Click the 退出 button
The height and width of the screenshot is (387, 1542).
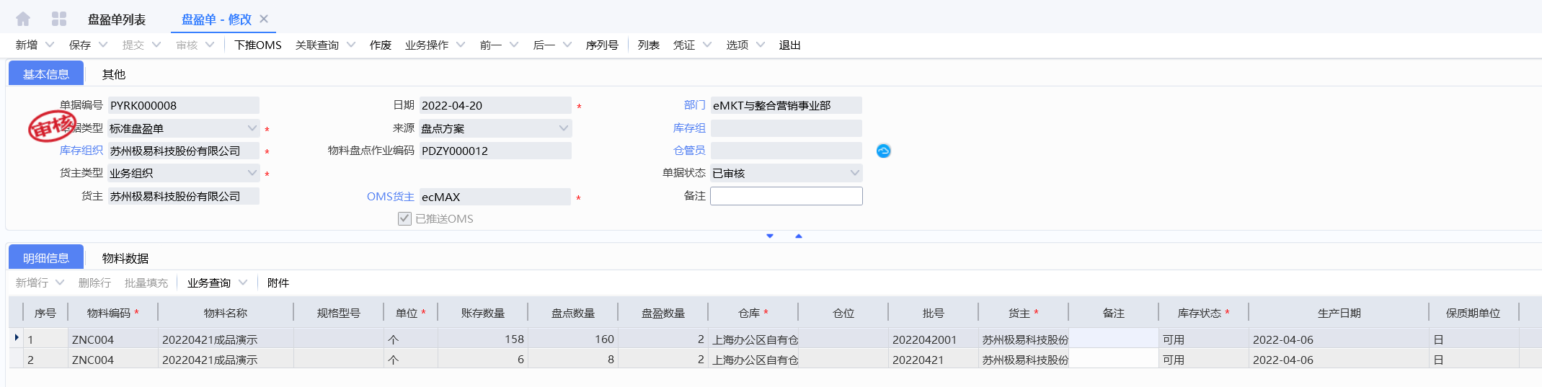tap(790, 45)
